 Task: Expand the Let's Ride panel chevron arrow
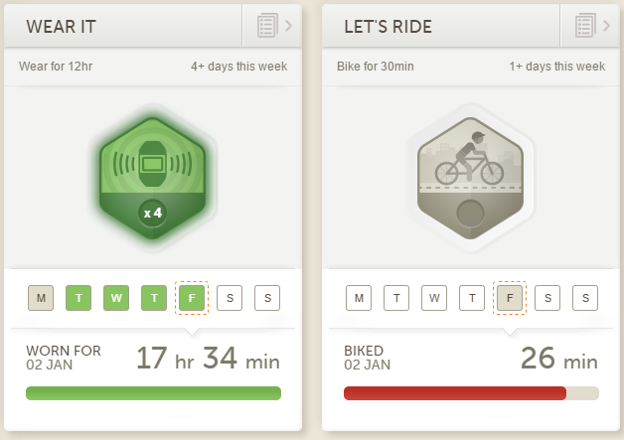(606, 26)
